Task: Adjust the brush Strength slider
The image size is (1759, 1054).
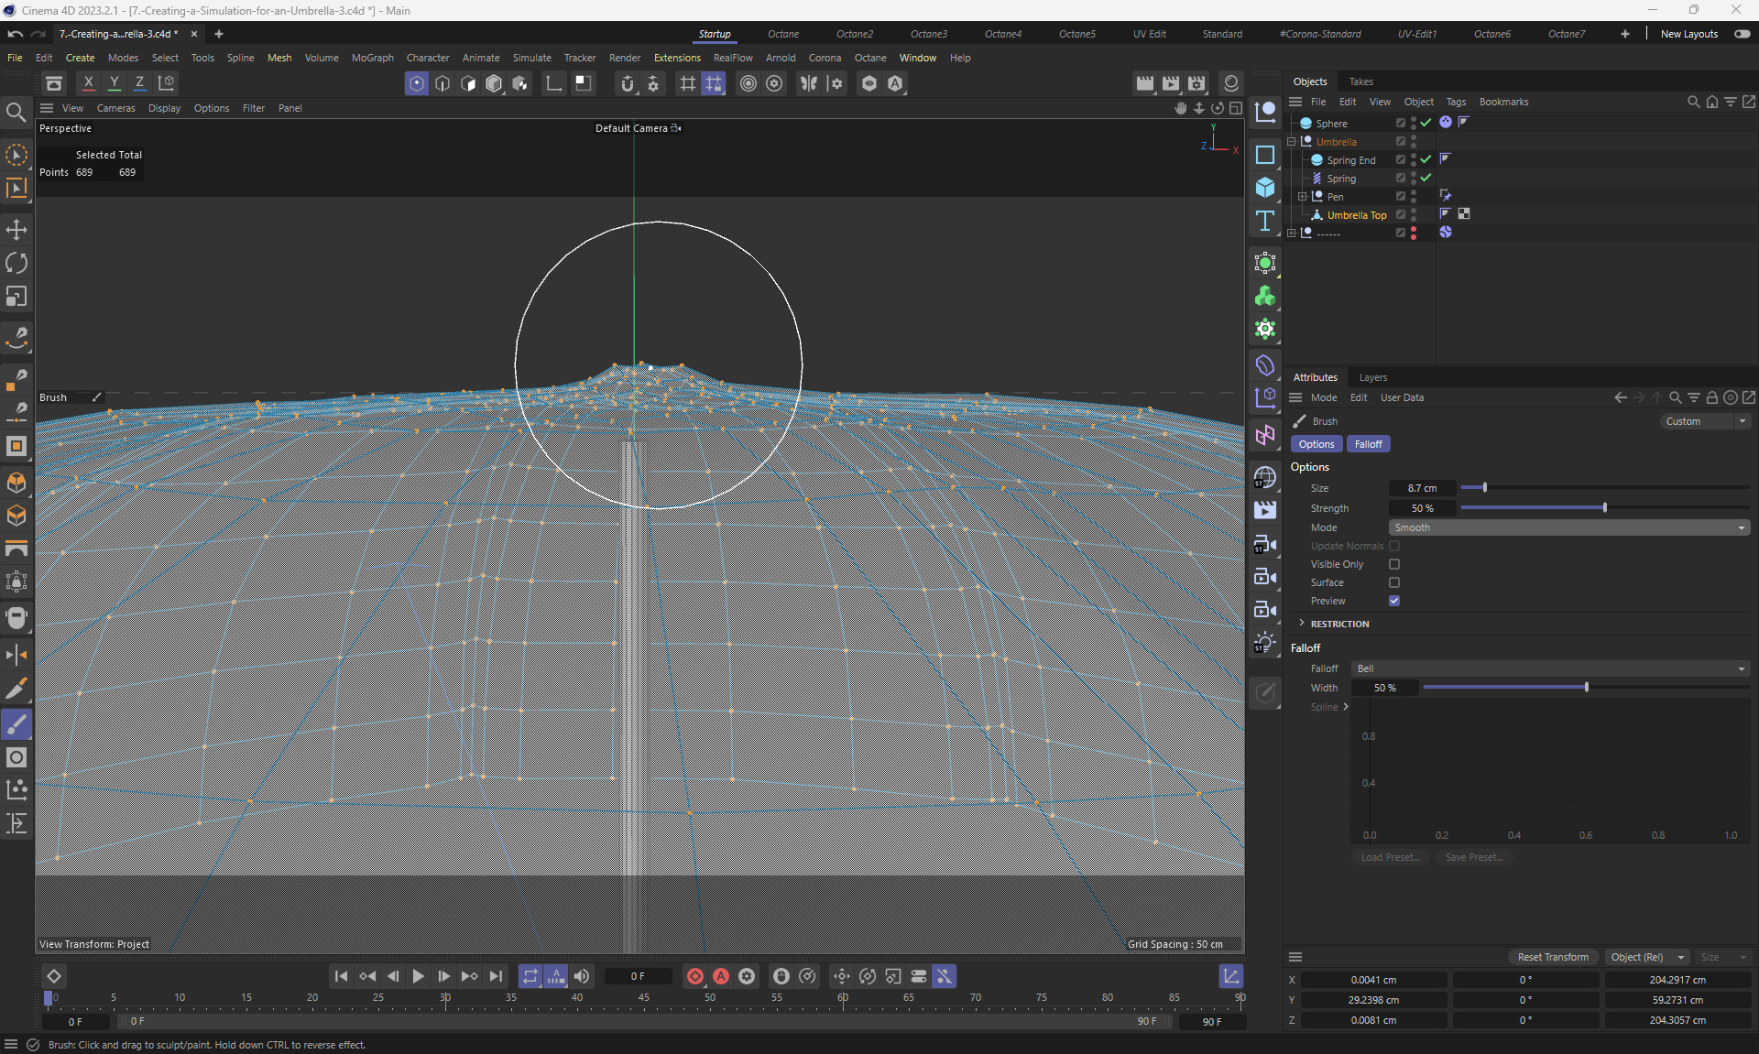Action: [1604, 508]
